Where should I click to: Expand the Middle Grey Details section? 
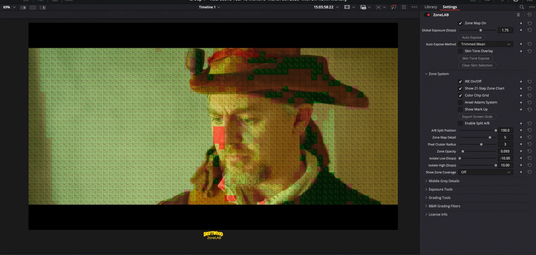click(x=445, y=181)
